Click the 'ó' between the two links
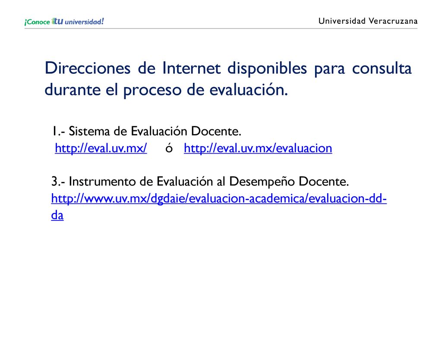 coord(169,148)
